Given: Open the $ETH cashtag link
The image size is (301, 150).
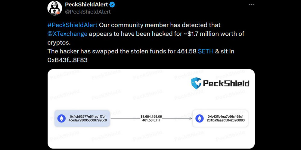Looking at the screenshot, I should point(206,51).
